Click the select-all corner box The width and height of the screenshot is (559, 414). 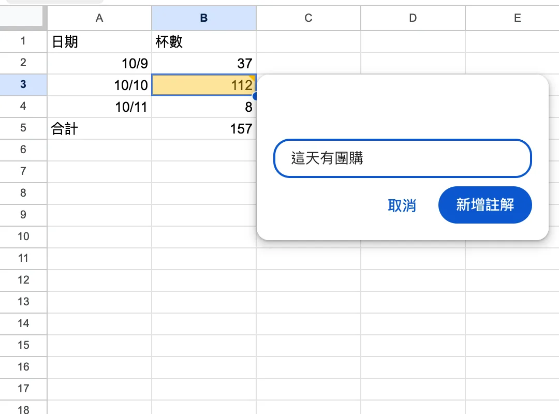coord(22,17)
